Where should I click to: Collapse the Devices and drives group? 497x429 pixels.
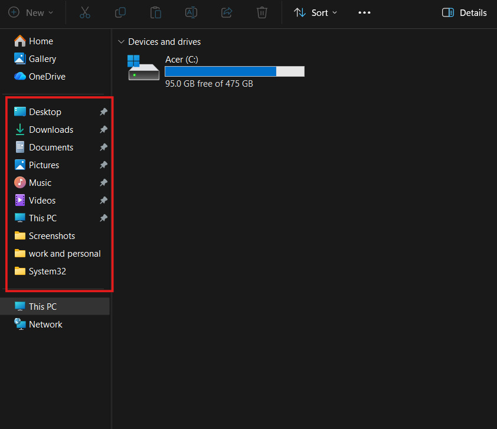tap(121, 42)
